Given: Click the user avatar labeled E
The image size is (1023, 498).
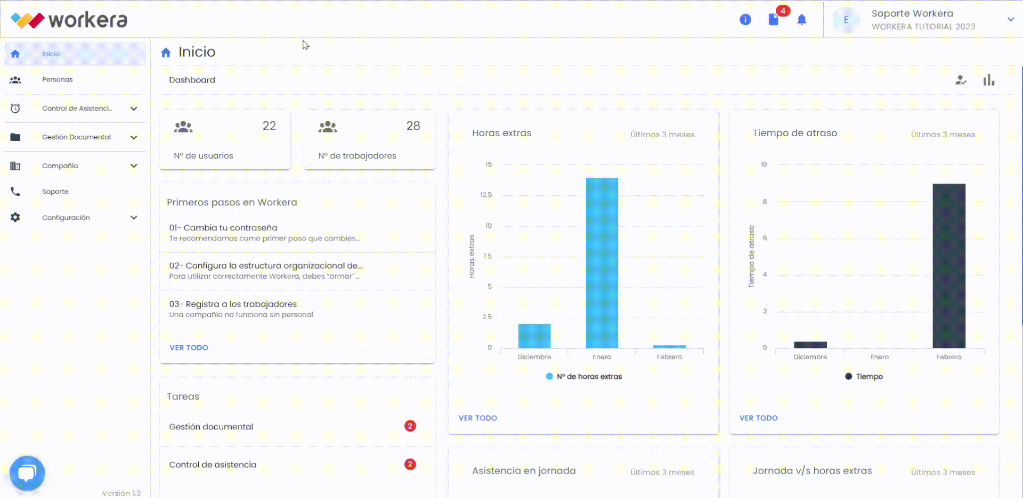Looking at the screenshot, I should click(846, 20).
